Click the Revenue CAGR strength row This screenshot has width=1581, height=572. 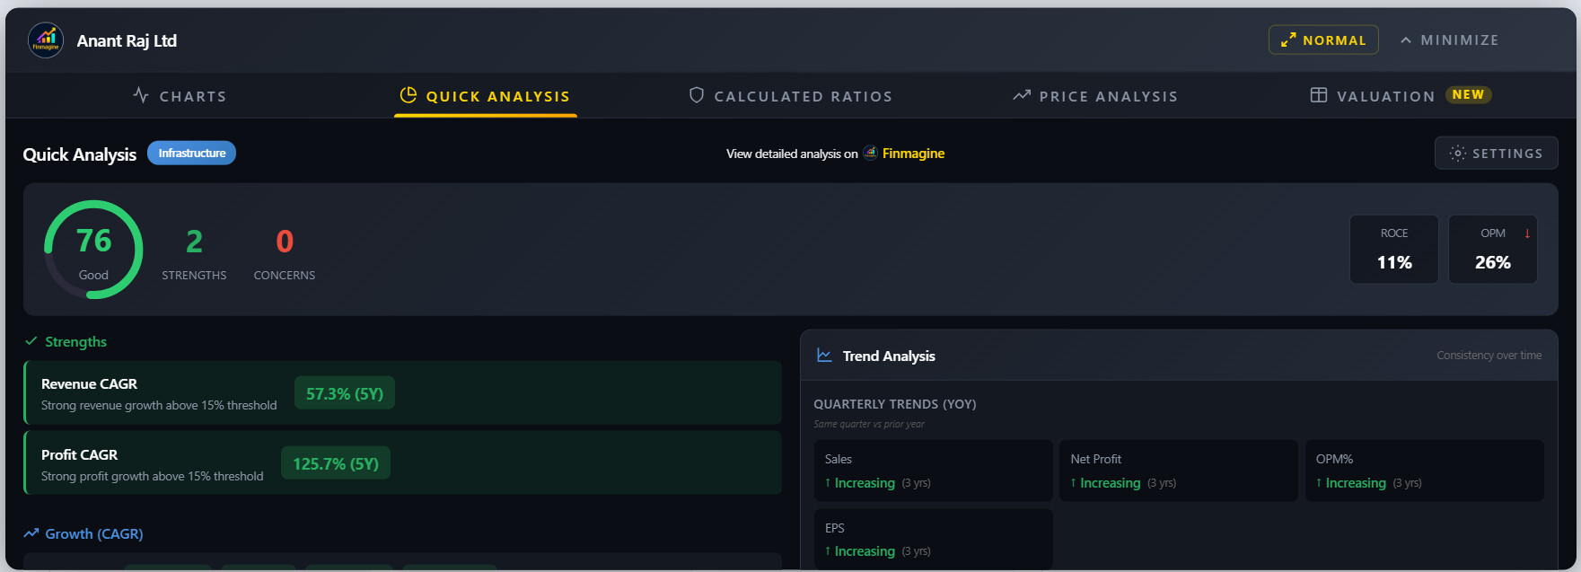402,393
